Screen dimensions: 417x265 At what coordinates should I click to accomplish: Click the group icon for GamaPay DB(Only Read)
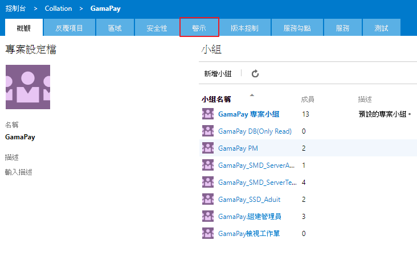point(208,131)
